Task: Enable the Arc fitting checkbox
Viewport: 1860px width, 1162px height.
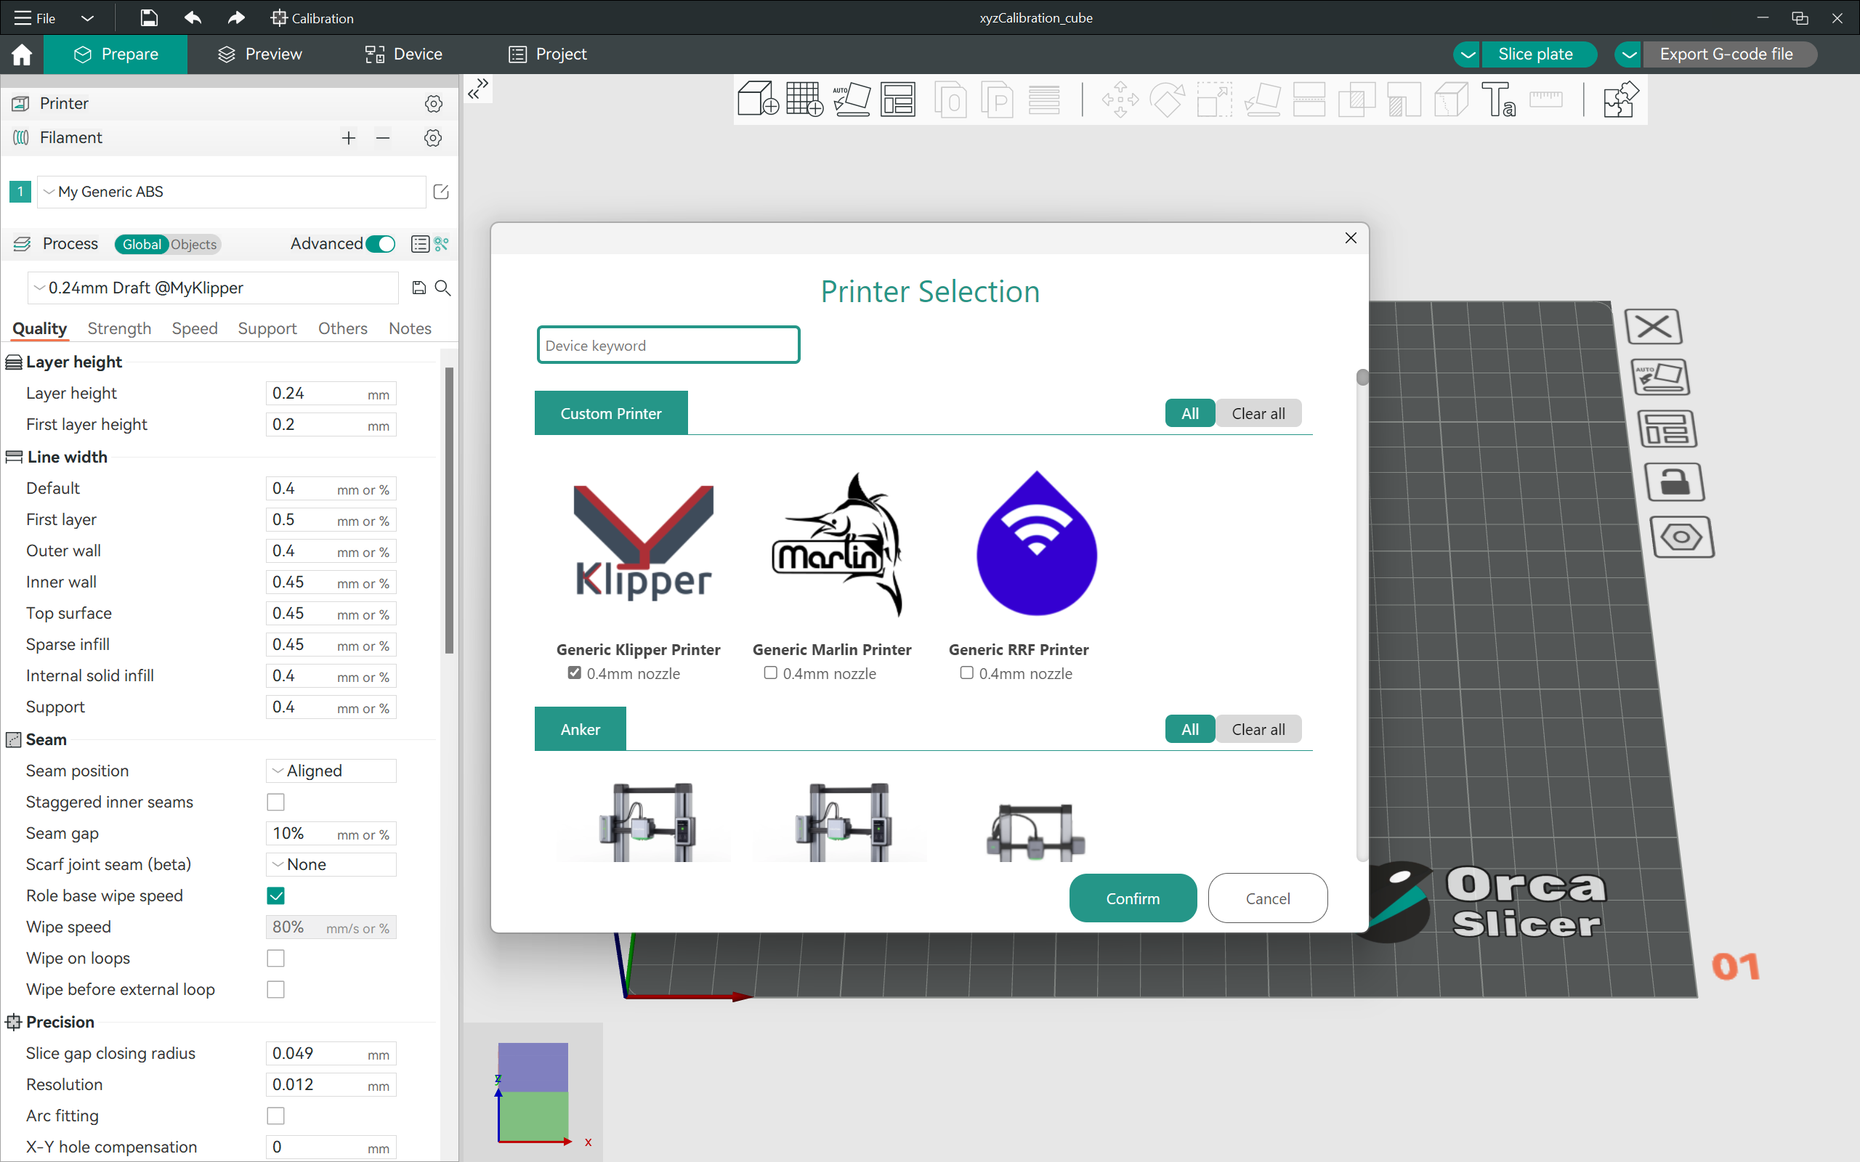Action: [276, 1116]
